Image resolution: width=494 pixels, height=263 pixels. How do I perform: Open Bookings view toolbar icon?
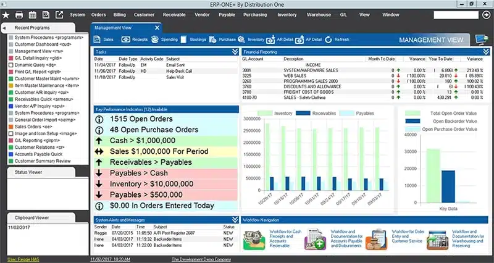183,40
